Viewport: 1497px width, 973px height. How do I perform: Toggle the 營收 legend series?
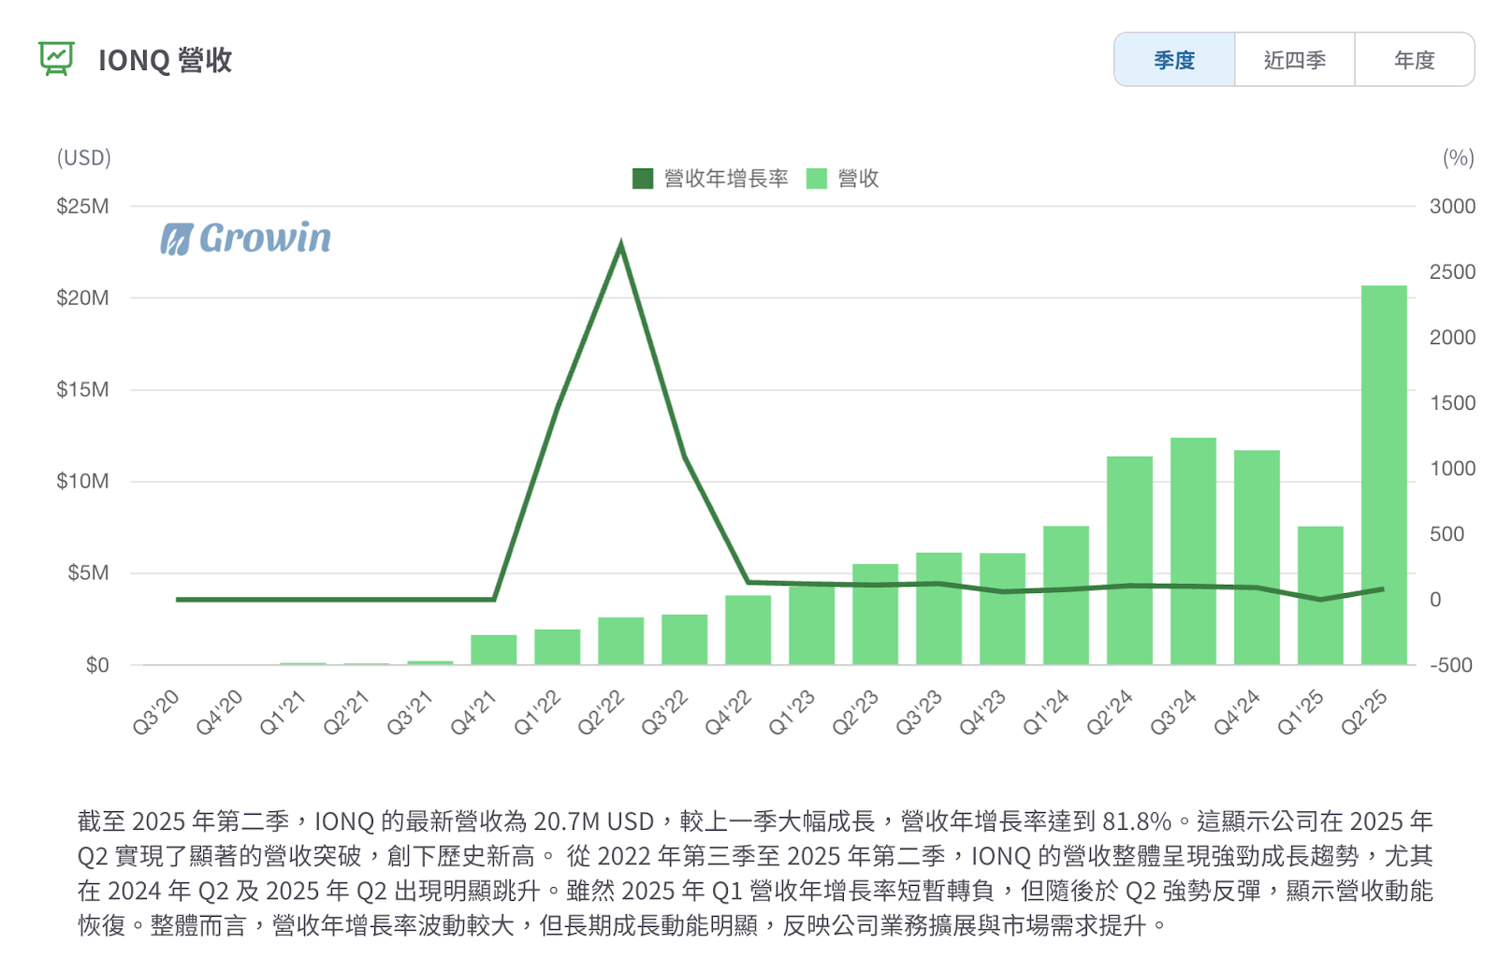coord(858,179)
